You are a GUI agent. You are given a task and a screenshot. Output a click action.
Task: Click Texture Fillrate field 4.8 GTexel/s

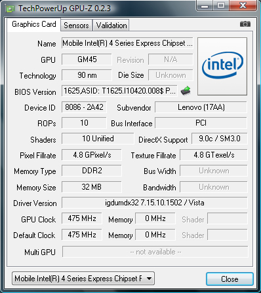coord(214,155)
